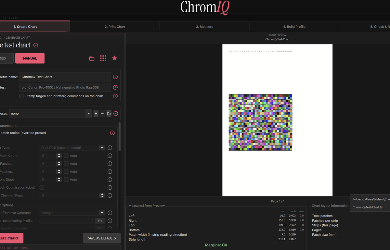This screenshot has width=390, height=250.
Task: Open info icon next to profile name
Action: [x=115, y=77]
